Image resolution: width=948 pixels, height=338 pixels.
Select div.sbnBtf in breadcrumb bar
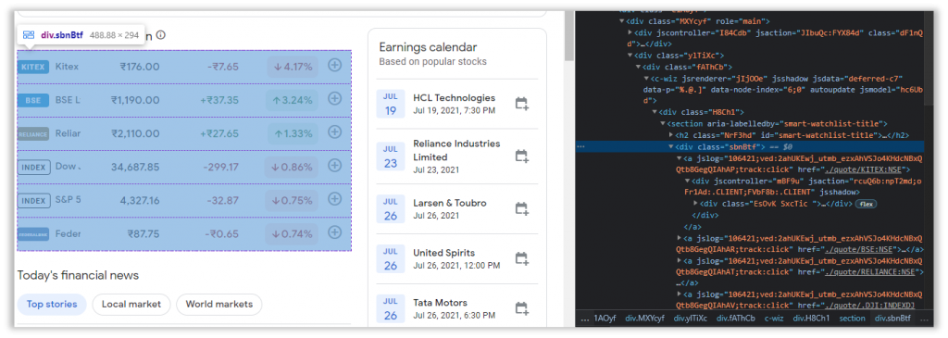(x=893, y=319)
